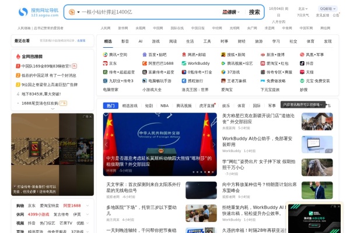Click the WorkBuddy site icon

click(x=184, y=63)
